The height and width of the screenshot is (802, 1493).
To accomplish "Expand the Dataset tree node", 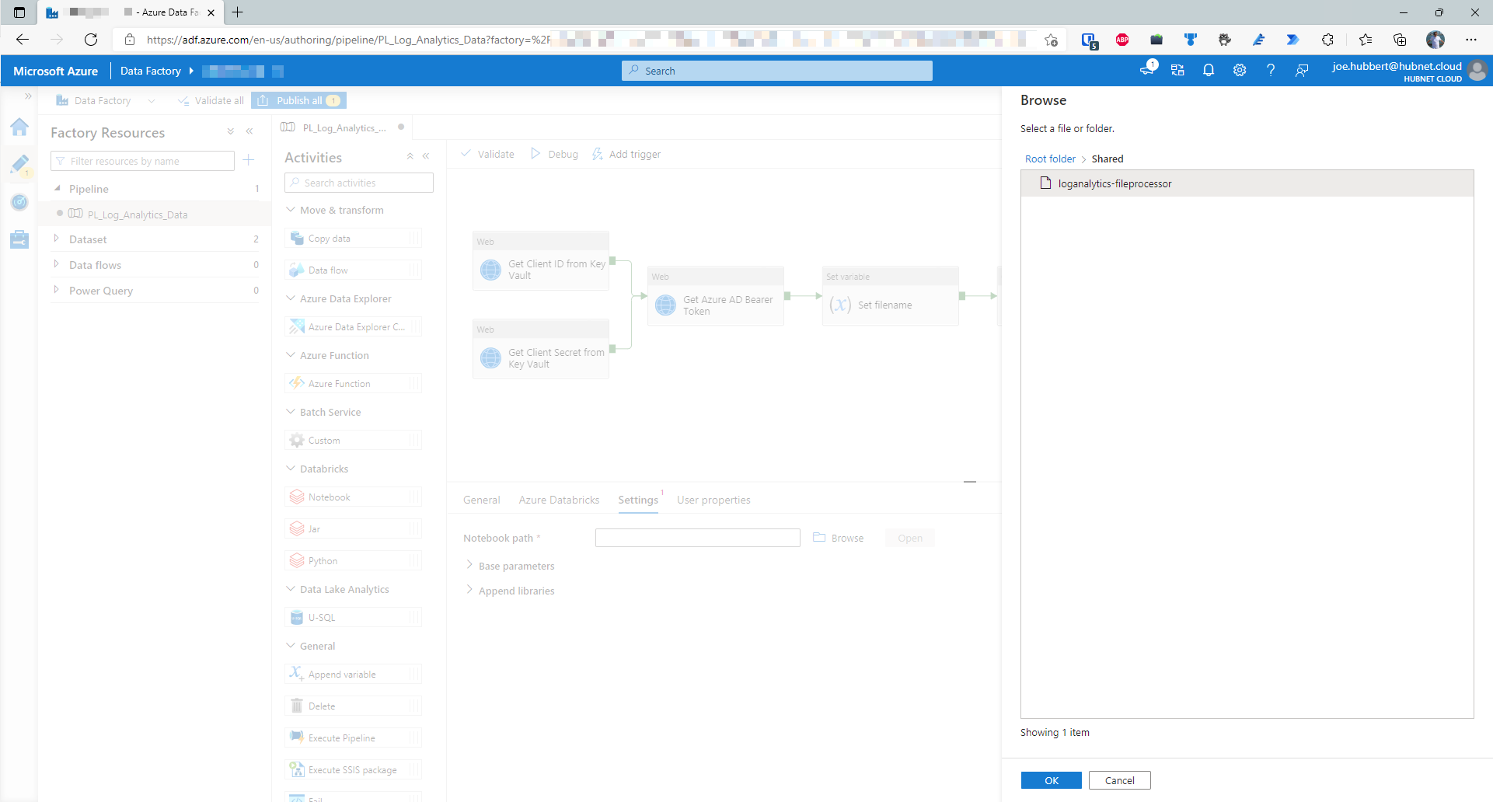I will [x=57, y=239].
